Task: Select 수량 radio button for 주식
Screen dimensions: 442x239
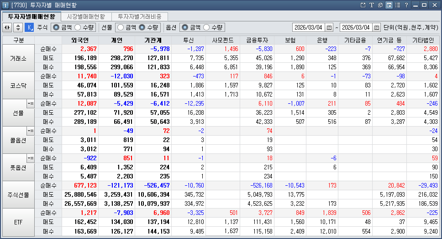Action: (x=78, y=27)
